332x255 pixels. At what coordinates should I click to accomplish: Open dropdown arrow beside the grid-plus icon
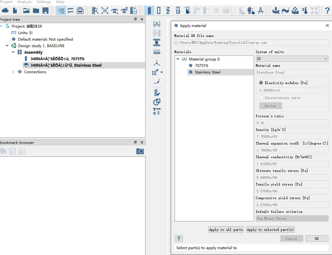click(x=162, y=72)
